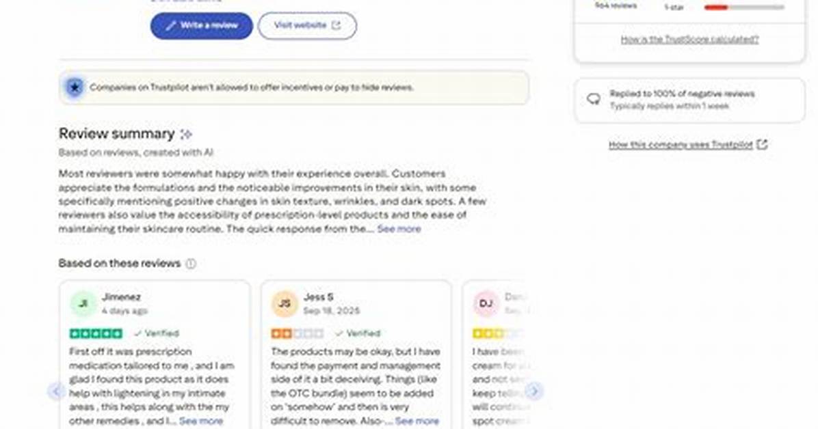Click the 1-star rating bar filter

pyautogui.click(x=744, y=8)
